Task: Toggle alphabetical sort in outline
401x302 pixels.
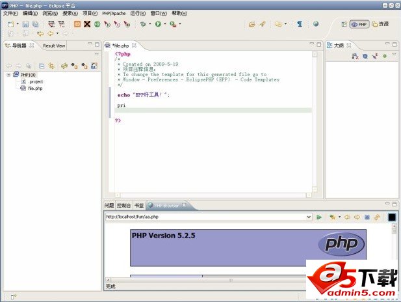Action: point(355,56)
